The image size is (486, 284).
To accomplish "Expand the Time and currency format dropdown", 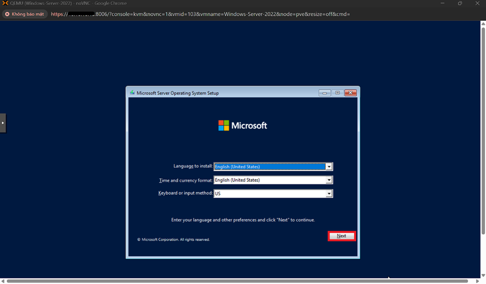I will 329,180.
